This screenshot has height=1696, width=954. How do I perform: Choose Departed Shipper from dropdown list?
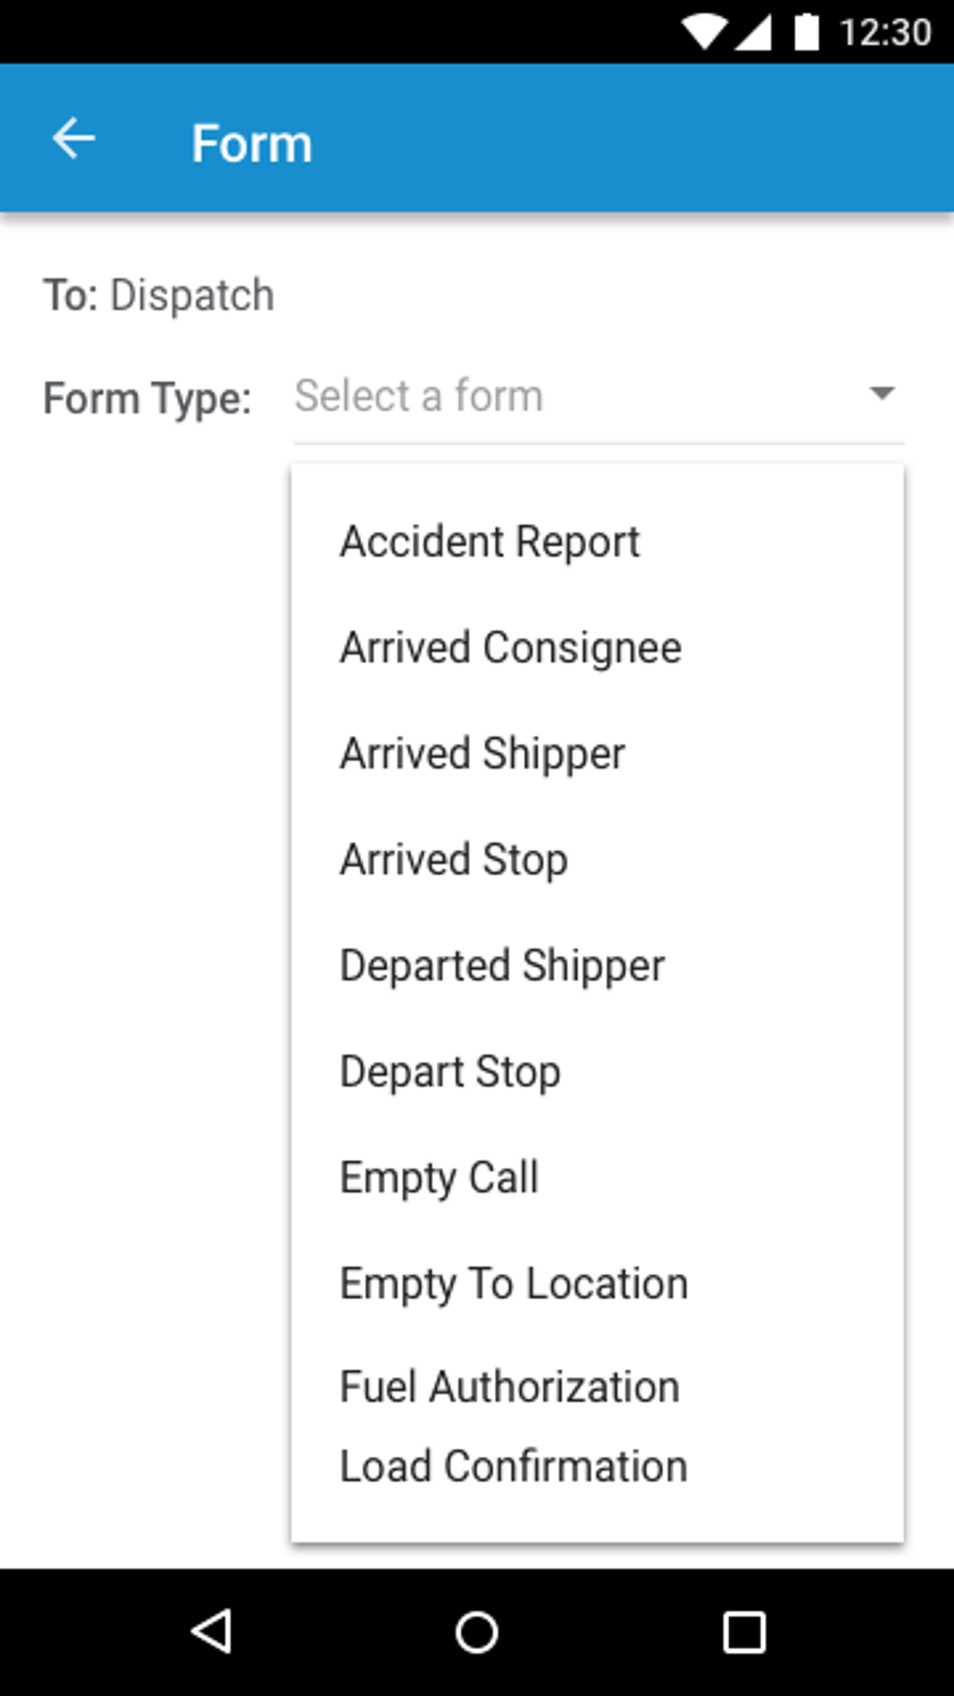[x=502, y=965]
